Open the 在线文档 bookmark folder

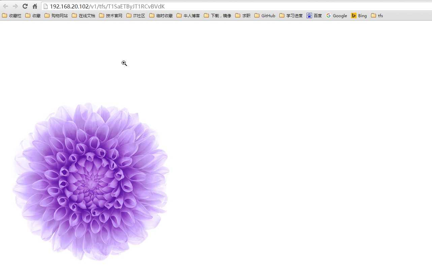84,16
